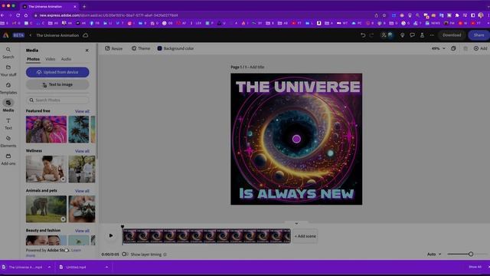Select the IS ALWAYS NEW text on canvas

pyautogui.click(x=296, y=194)
